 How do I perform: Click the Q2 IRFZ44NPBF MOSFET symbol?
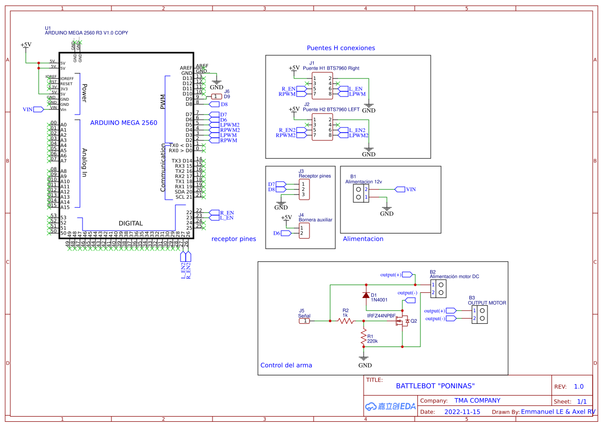coord(402,321)
